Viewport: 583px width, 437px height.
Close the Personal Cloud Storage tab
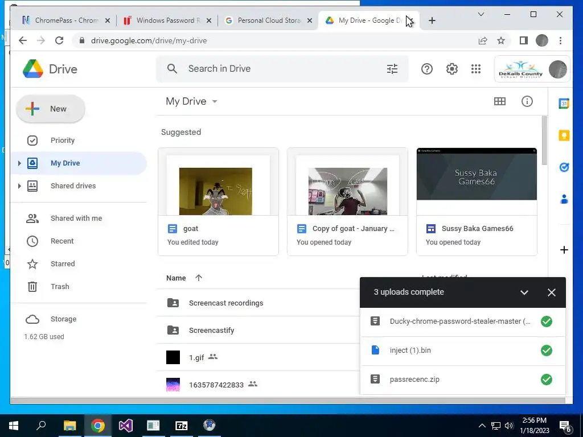coord(309,21)
